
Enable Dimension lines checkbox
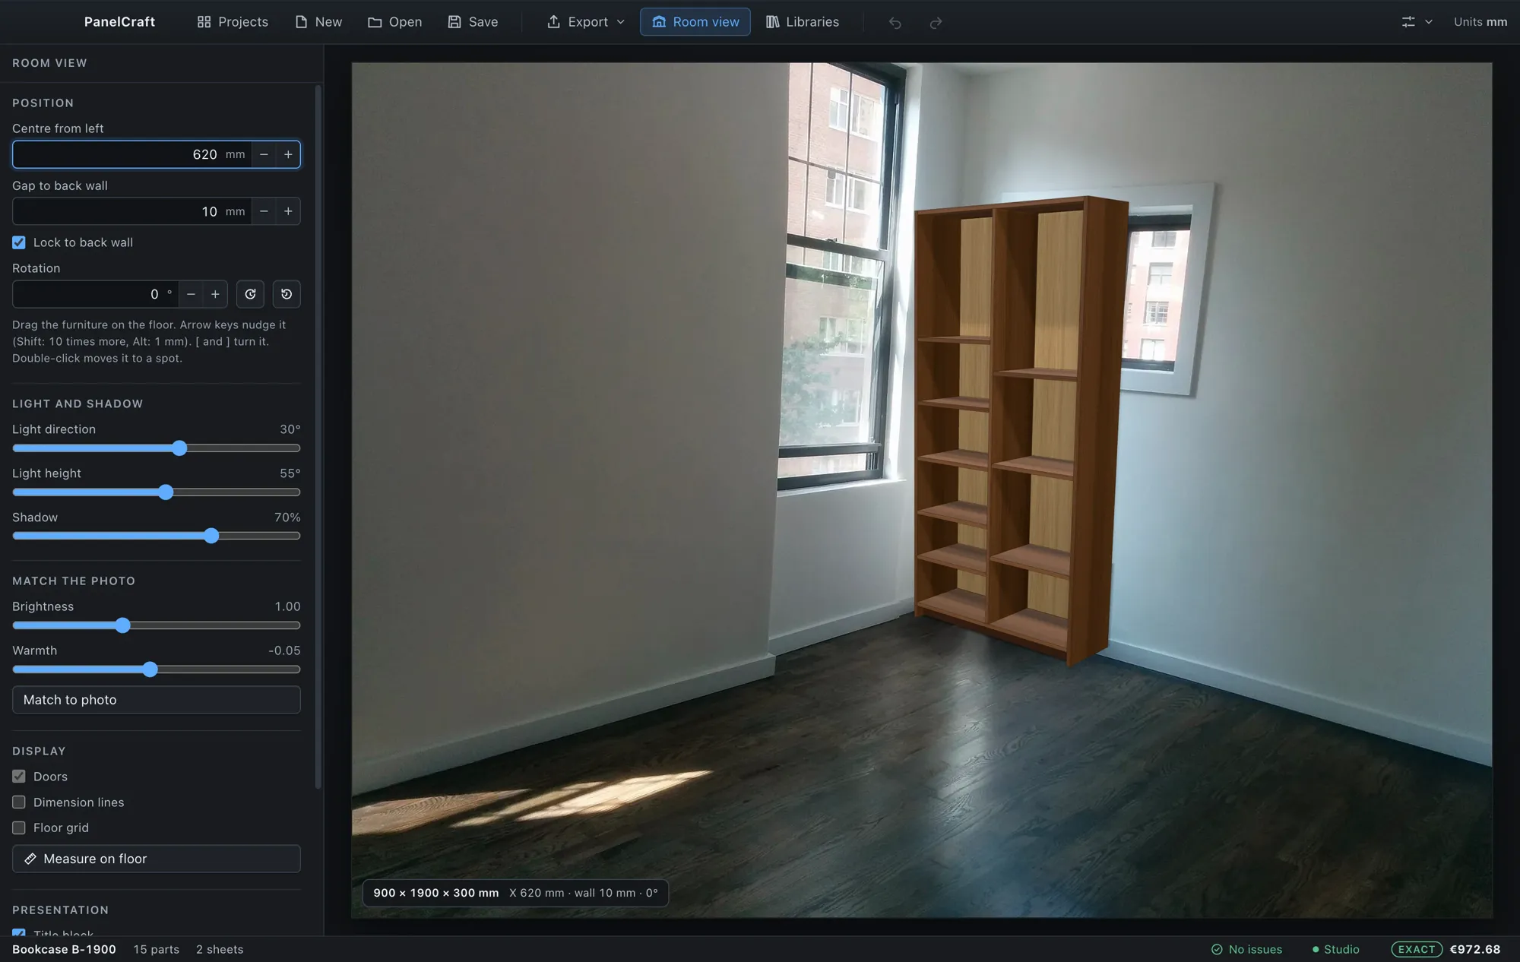(19, 802)
